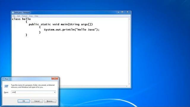Open the File menu in Notepad

14,16
